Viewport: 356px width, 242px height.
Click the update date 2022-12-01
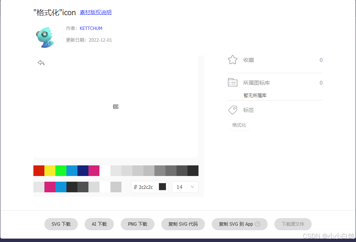[100, 40]
